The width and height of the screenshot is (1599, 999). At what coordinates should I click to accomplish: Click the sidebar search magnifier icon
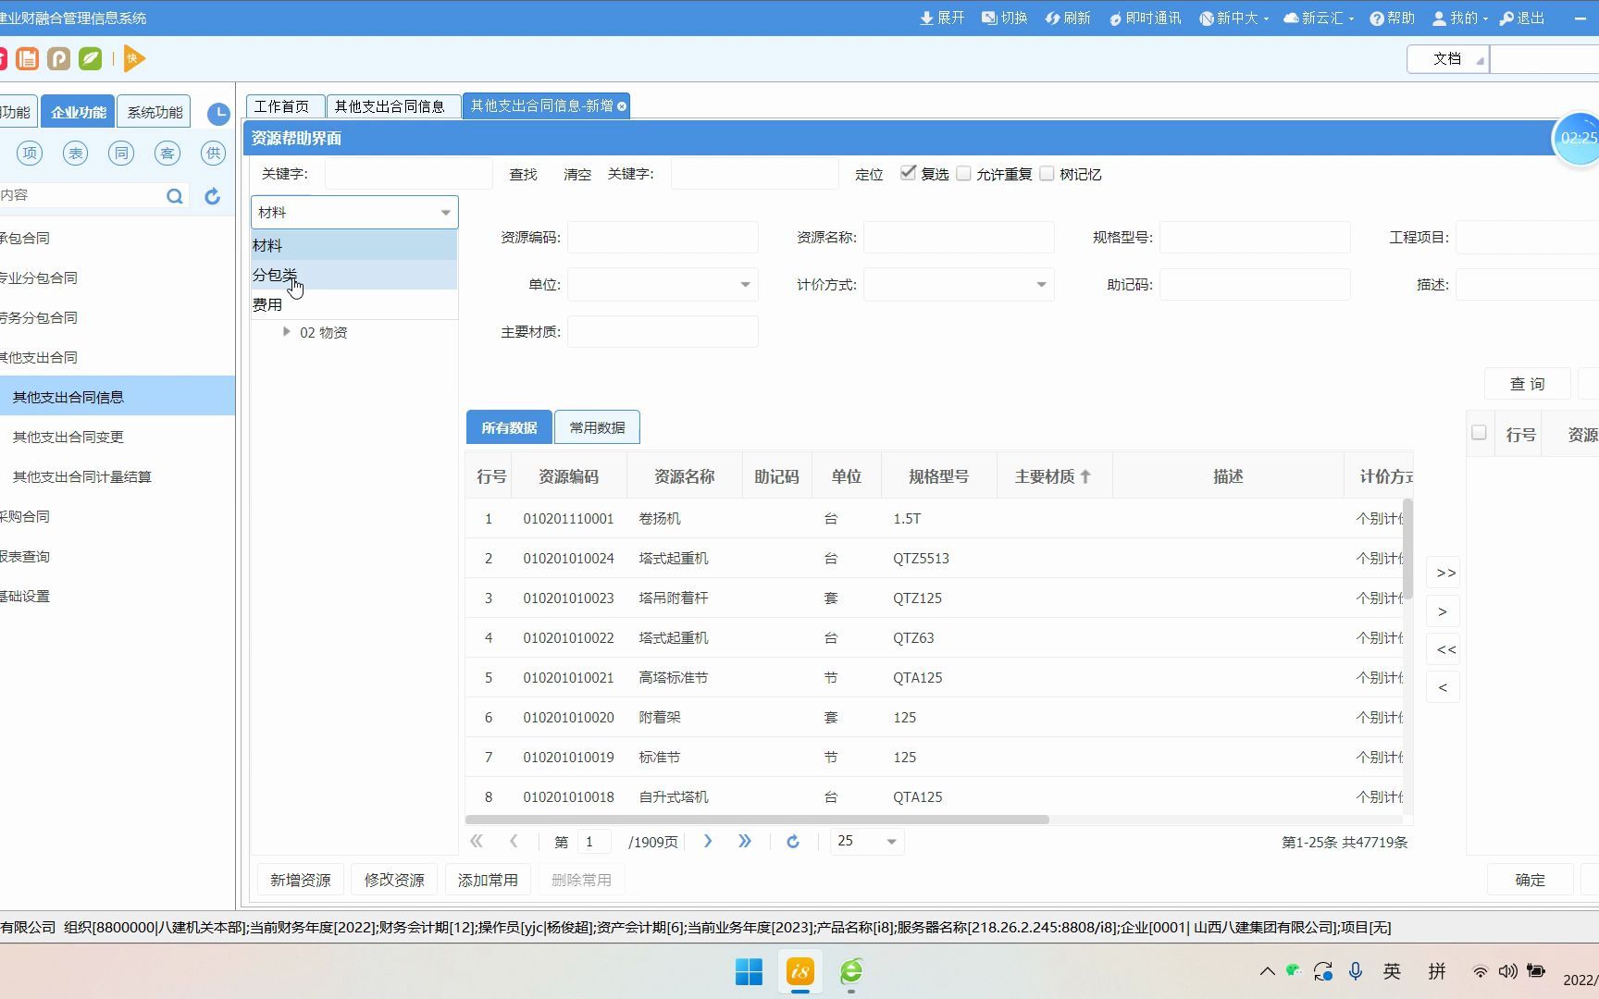[x=174, y=196]
